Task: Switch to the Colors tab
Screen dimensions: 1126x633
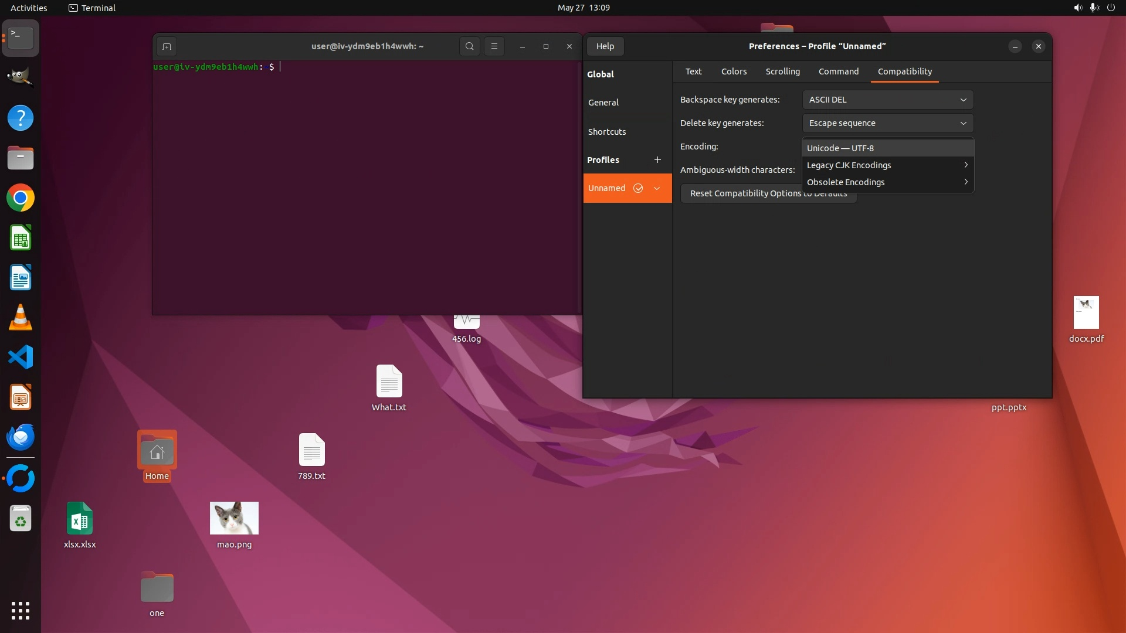Action: 734,72
